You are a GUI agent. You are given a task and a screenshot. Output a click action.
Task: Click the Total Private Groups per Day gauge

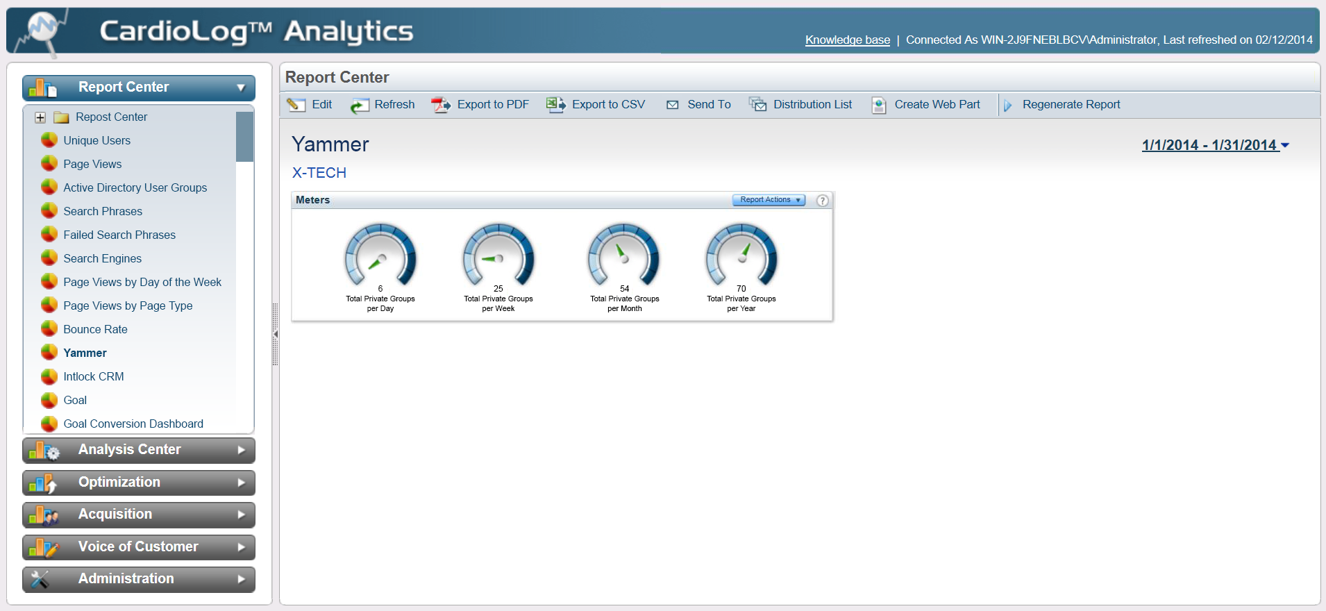tap(380, 255)
